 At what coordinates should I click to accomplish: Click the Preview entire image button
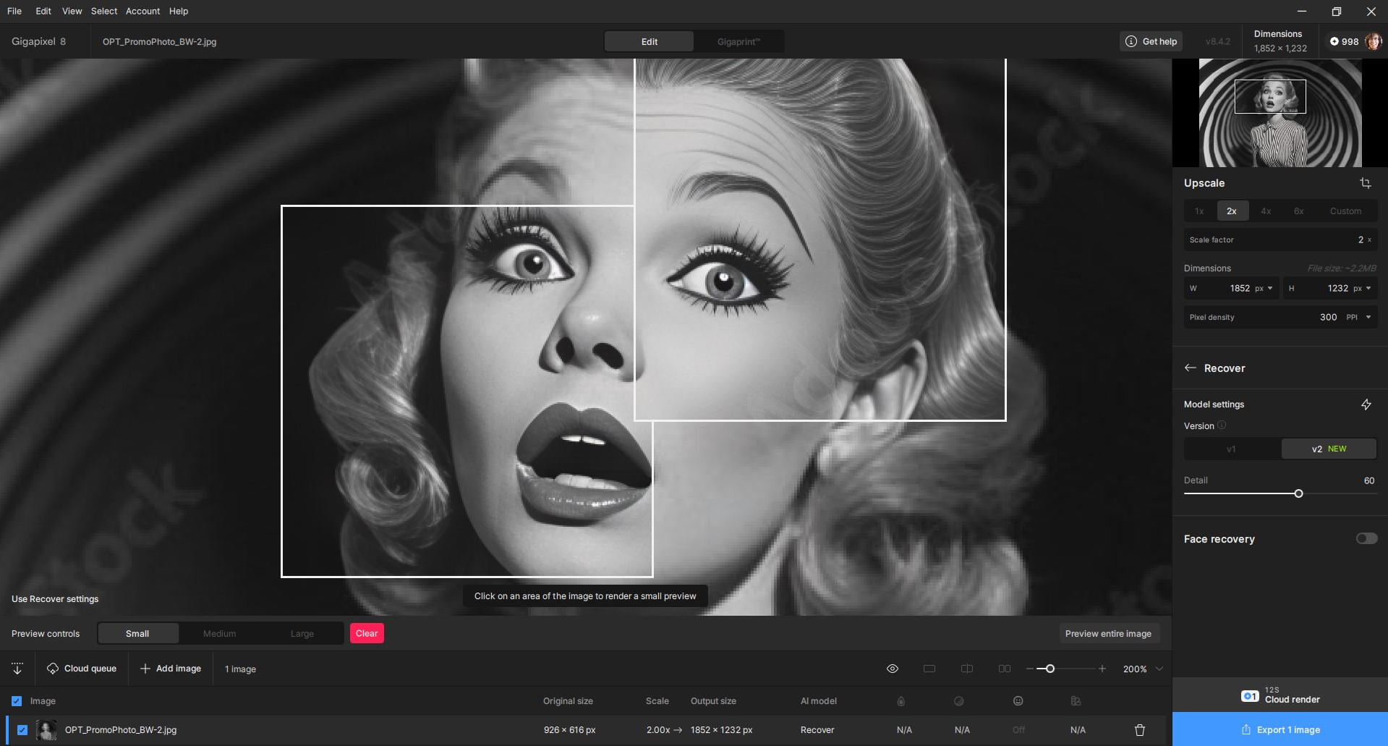(1108, 633)
